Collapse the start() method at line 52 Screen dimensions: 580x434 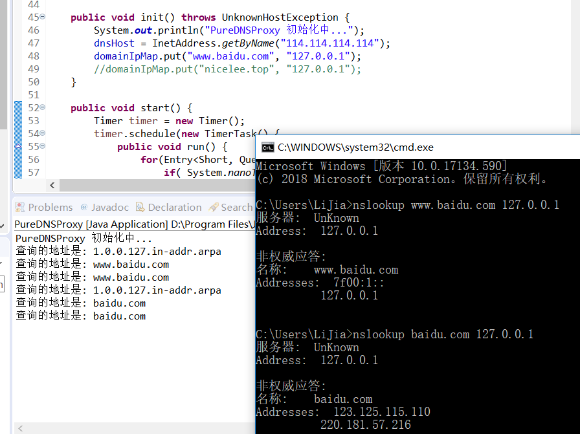coord(43,108)
